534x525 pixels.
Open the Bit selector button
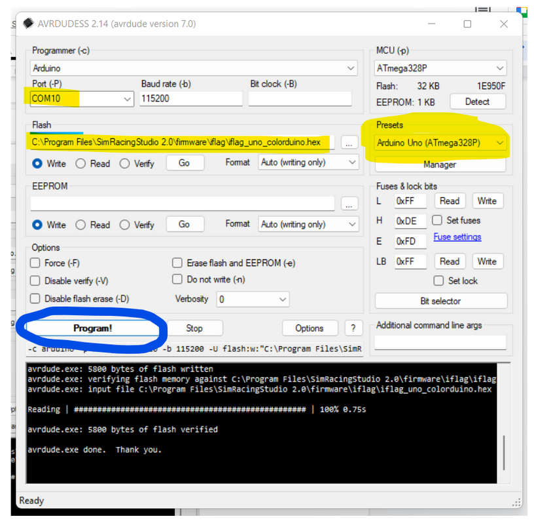point(440,301)
